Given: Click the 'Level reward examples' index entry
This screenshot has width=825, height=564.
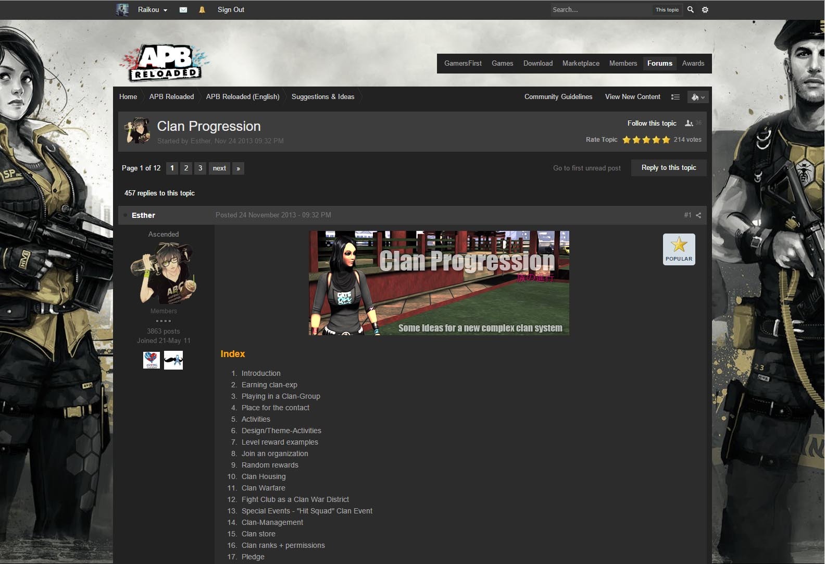Looking at the screenshot, I should [280, 442].
